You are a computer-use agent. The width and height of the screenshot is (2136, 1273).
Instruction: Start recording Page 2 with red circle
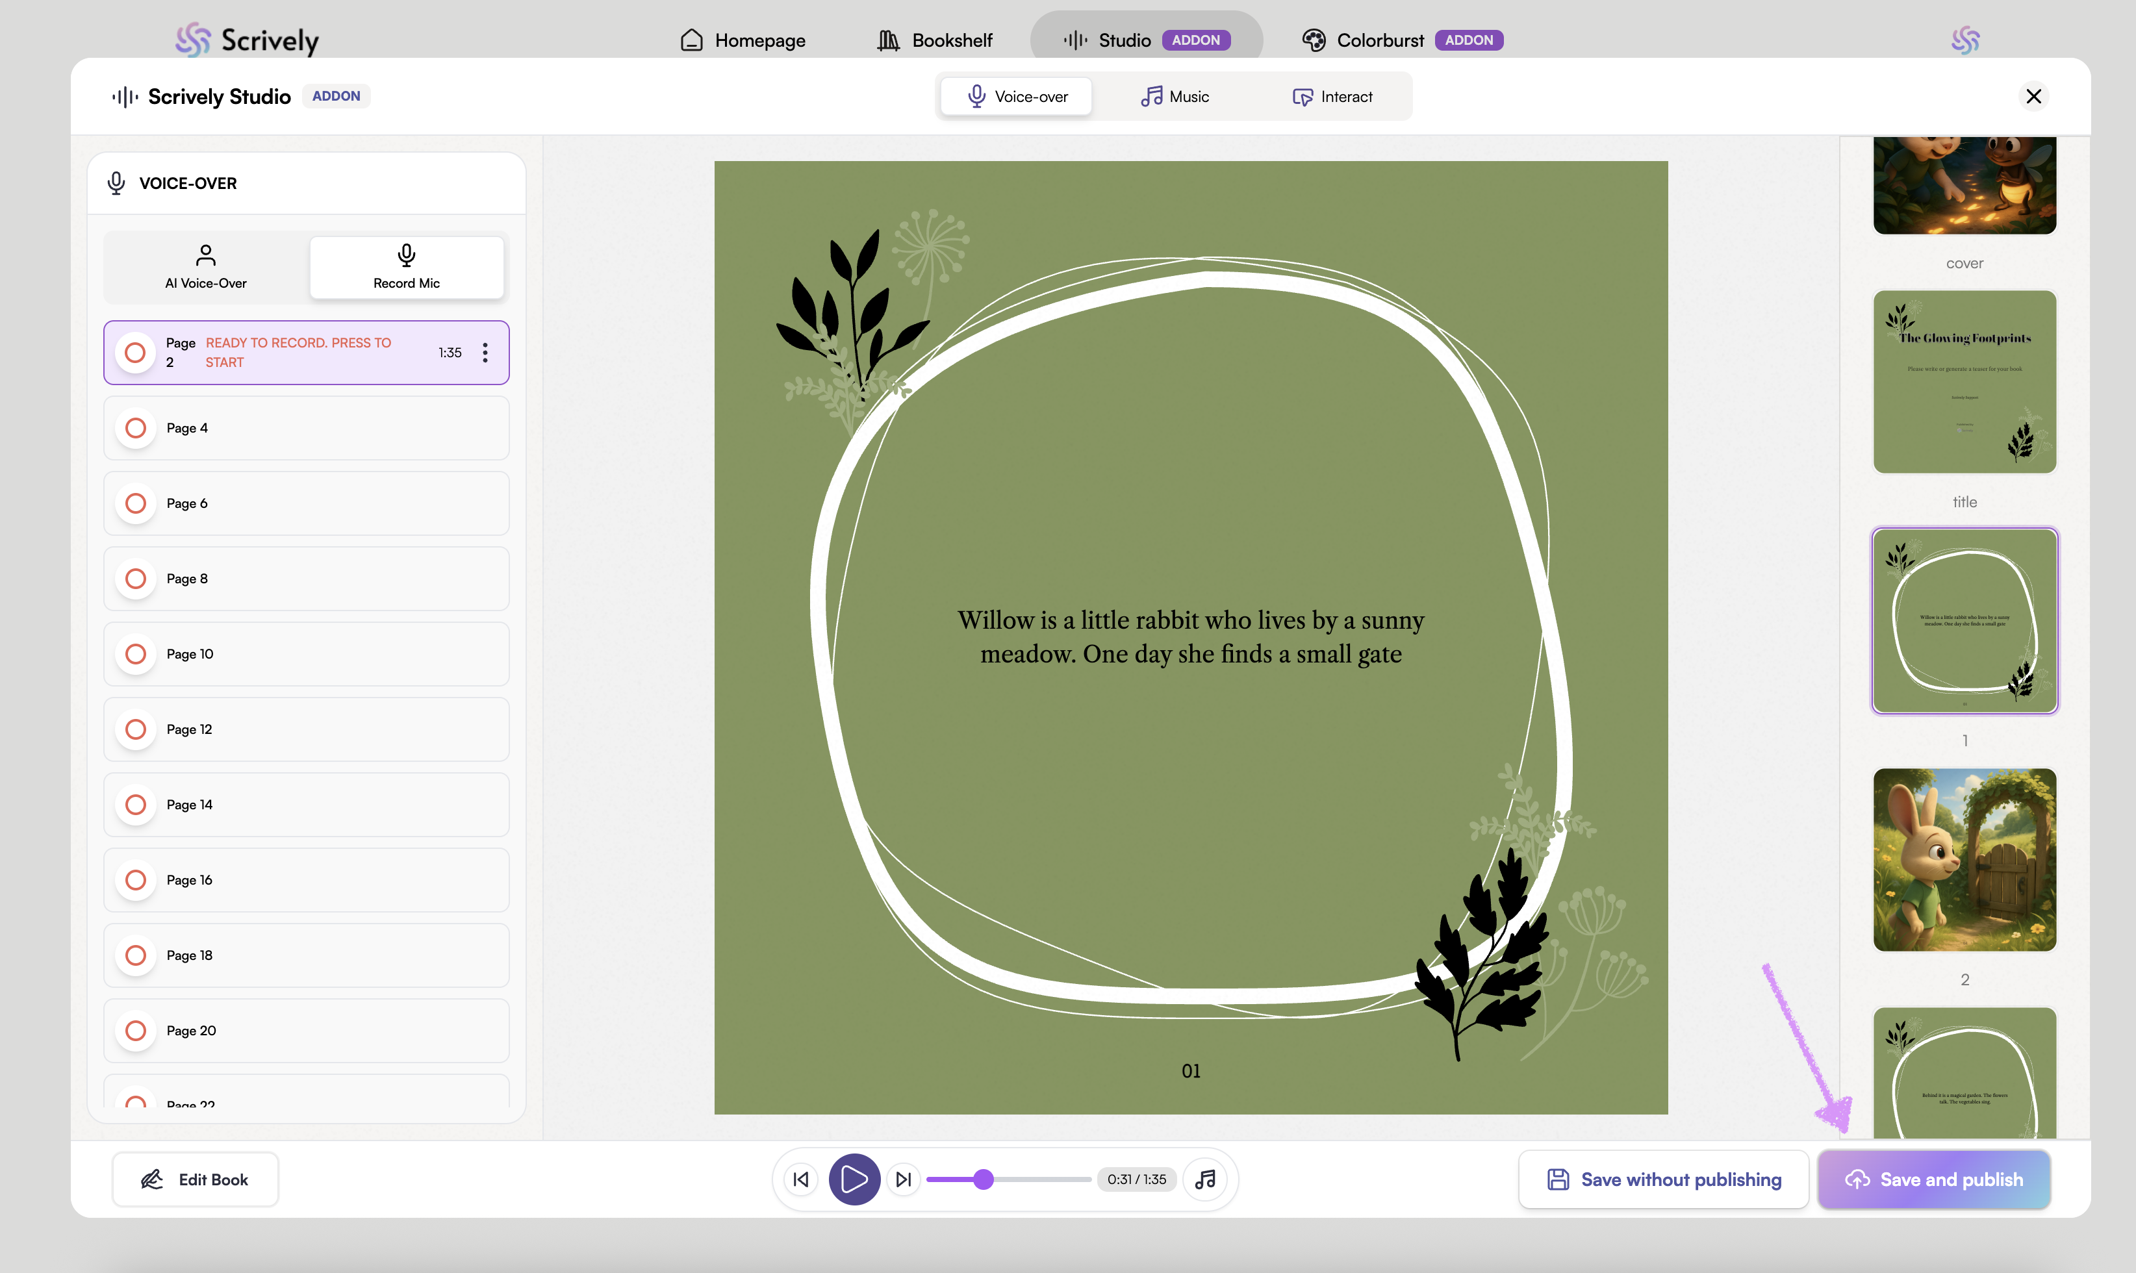click(x=136, y=353)
